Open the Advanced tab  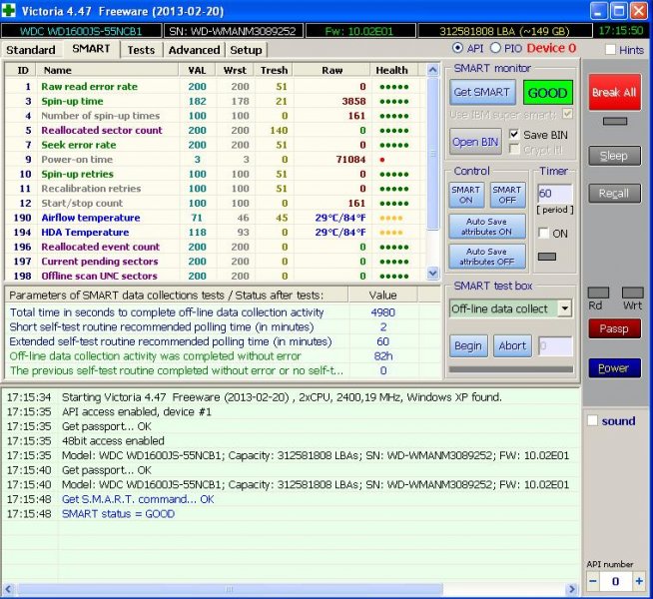pyautogui.click(x=194, y=50)
